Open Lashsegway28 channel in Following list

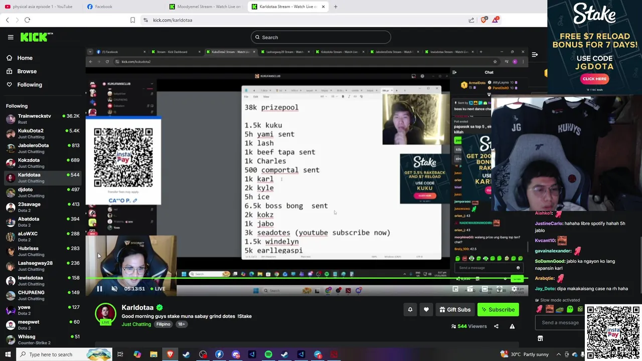coord(42,266)
